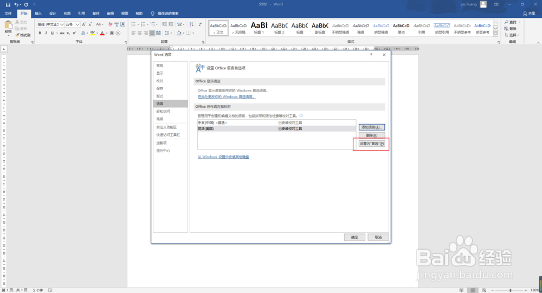
Task: Toggle Show/Hide paragraph marks icon
Action: 201,24
